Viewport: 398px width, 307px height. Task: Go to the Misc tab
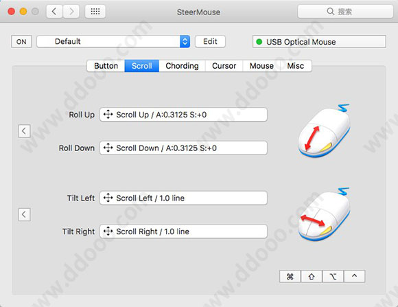click(x=296, y=66)
